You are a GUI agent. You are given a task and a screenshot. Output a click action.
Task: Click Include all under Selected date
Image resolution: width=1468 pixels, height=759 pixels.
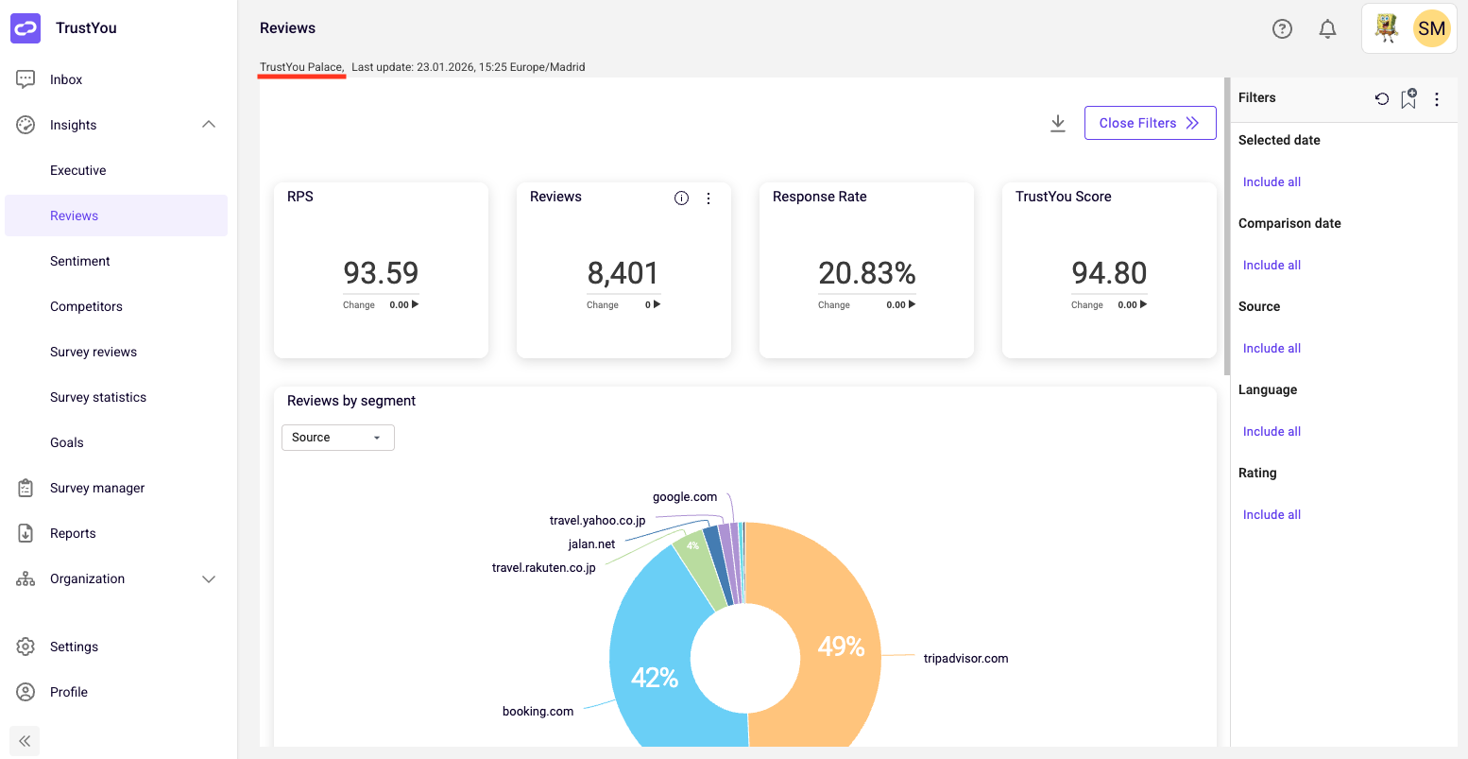[x=1272, y=181]
